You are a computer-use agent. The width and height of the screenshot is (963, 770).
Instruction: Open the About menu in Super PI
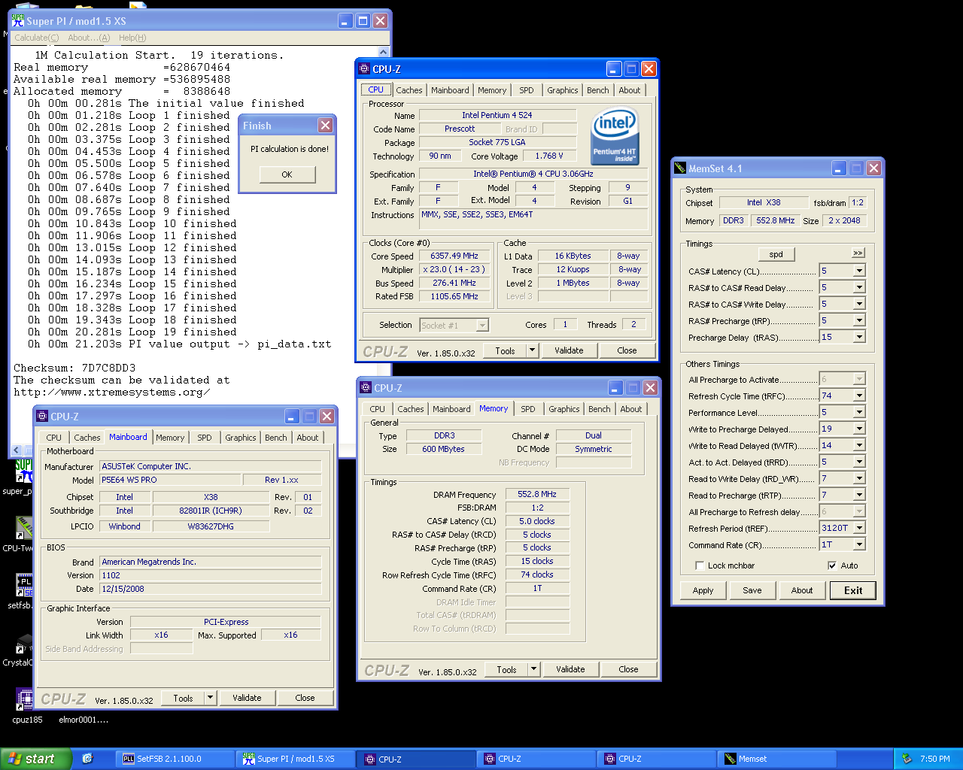pyautogui.click(x=89, y=38)
